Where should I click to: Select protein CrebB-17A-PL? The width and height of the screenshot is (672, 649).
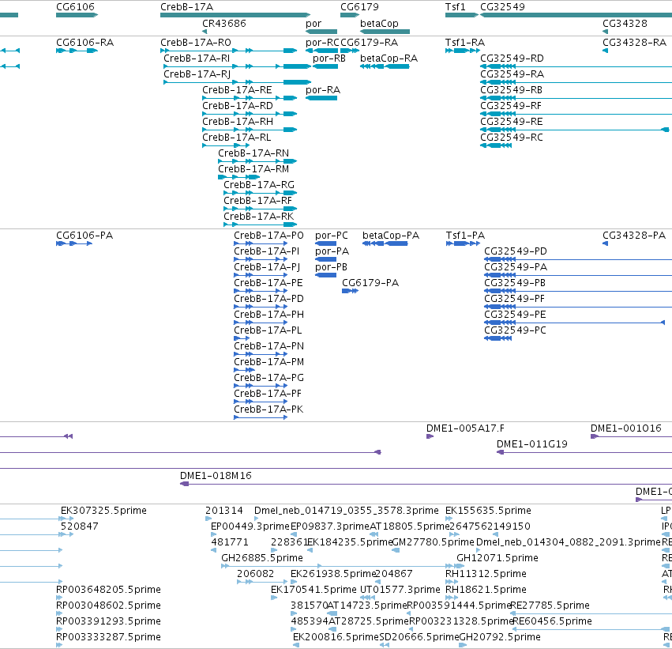242,338
